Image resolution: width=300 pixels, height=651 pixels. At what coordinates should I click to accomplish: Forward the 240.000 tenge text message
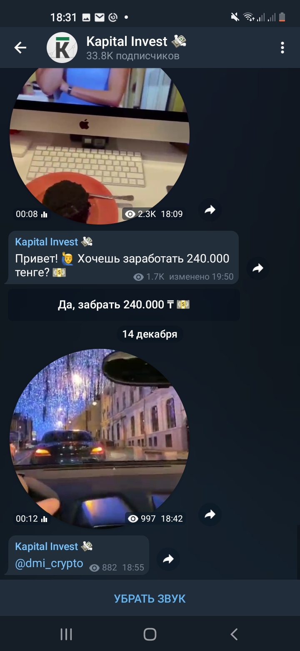[x=258, y=268]
